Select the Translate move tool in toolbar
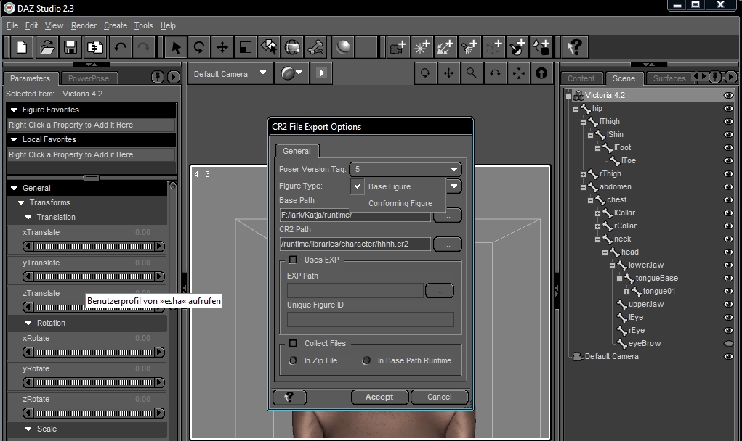This screenshot has width=742, height=441. point(222,47)
